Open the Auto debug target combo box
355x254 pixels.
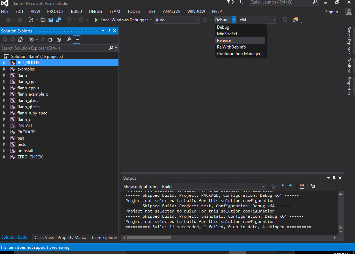click(176, 20)
